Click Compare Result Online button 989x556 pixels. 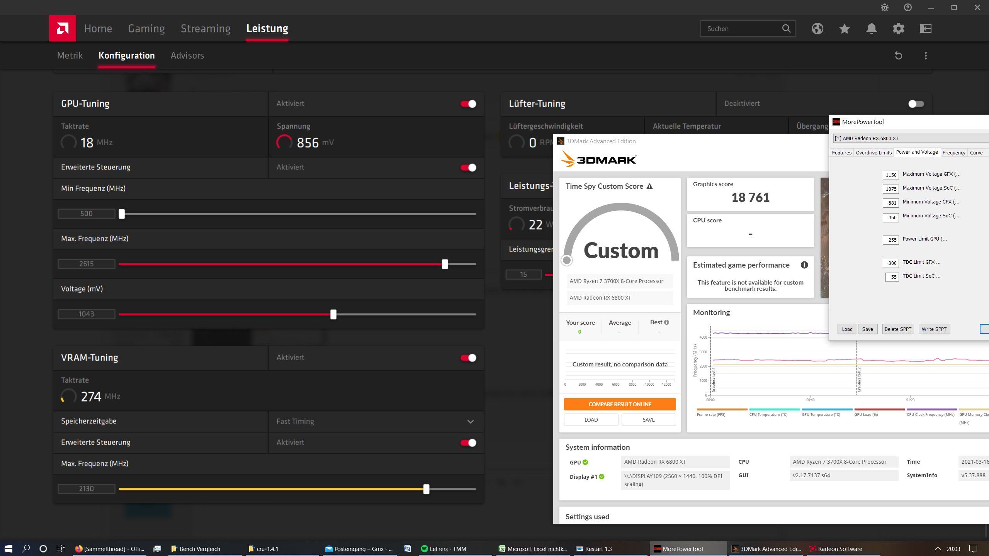pos(620,404)
